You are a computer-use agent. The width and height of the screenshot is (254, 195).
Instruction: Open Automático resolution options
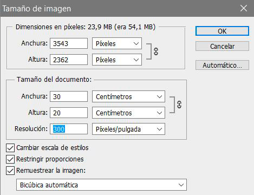[x=222, y=65]
